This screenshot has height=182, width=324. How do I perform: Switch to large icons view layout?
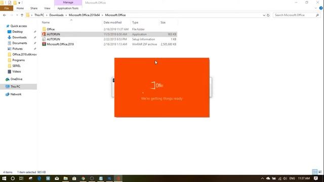[x=320, y=172]
